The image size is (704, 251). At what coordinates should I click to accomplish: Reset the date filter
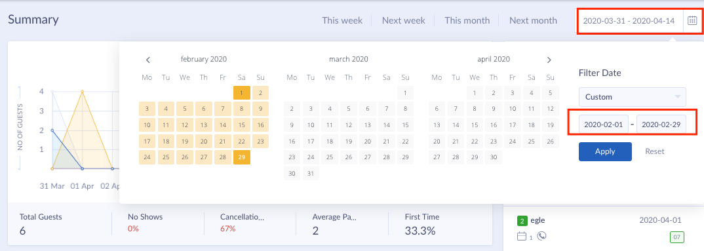[655, 151]
